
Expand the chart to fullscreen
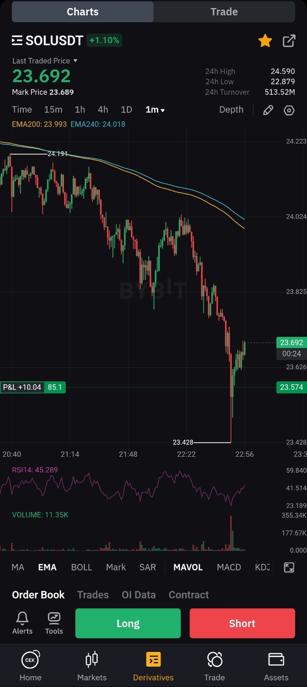coord(289,567)
